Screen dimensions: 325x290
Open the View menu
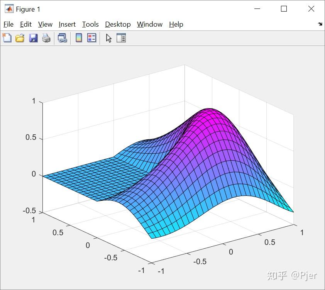coord(45,24)
